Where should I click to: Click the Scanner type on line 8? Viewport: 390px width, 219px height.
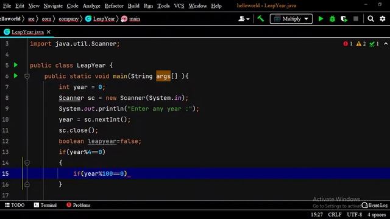pos(71,98)
